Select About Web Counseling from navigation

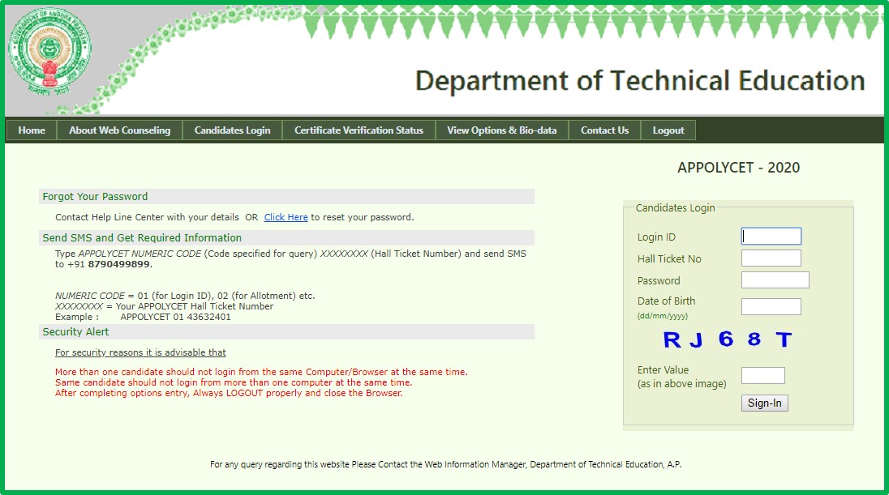tap(118, 130)
